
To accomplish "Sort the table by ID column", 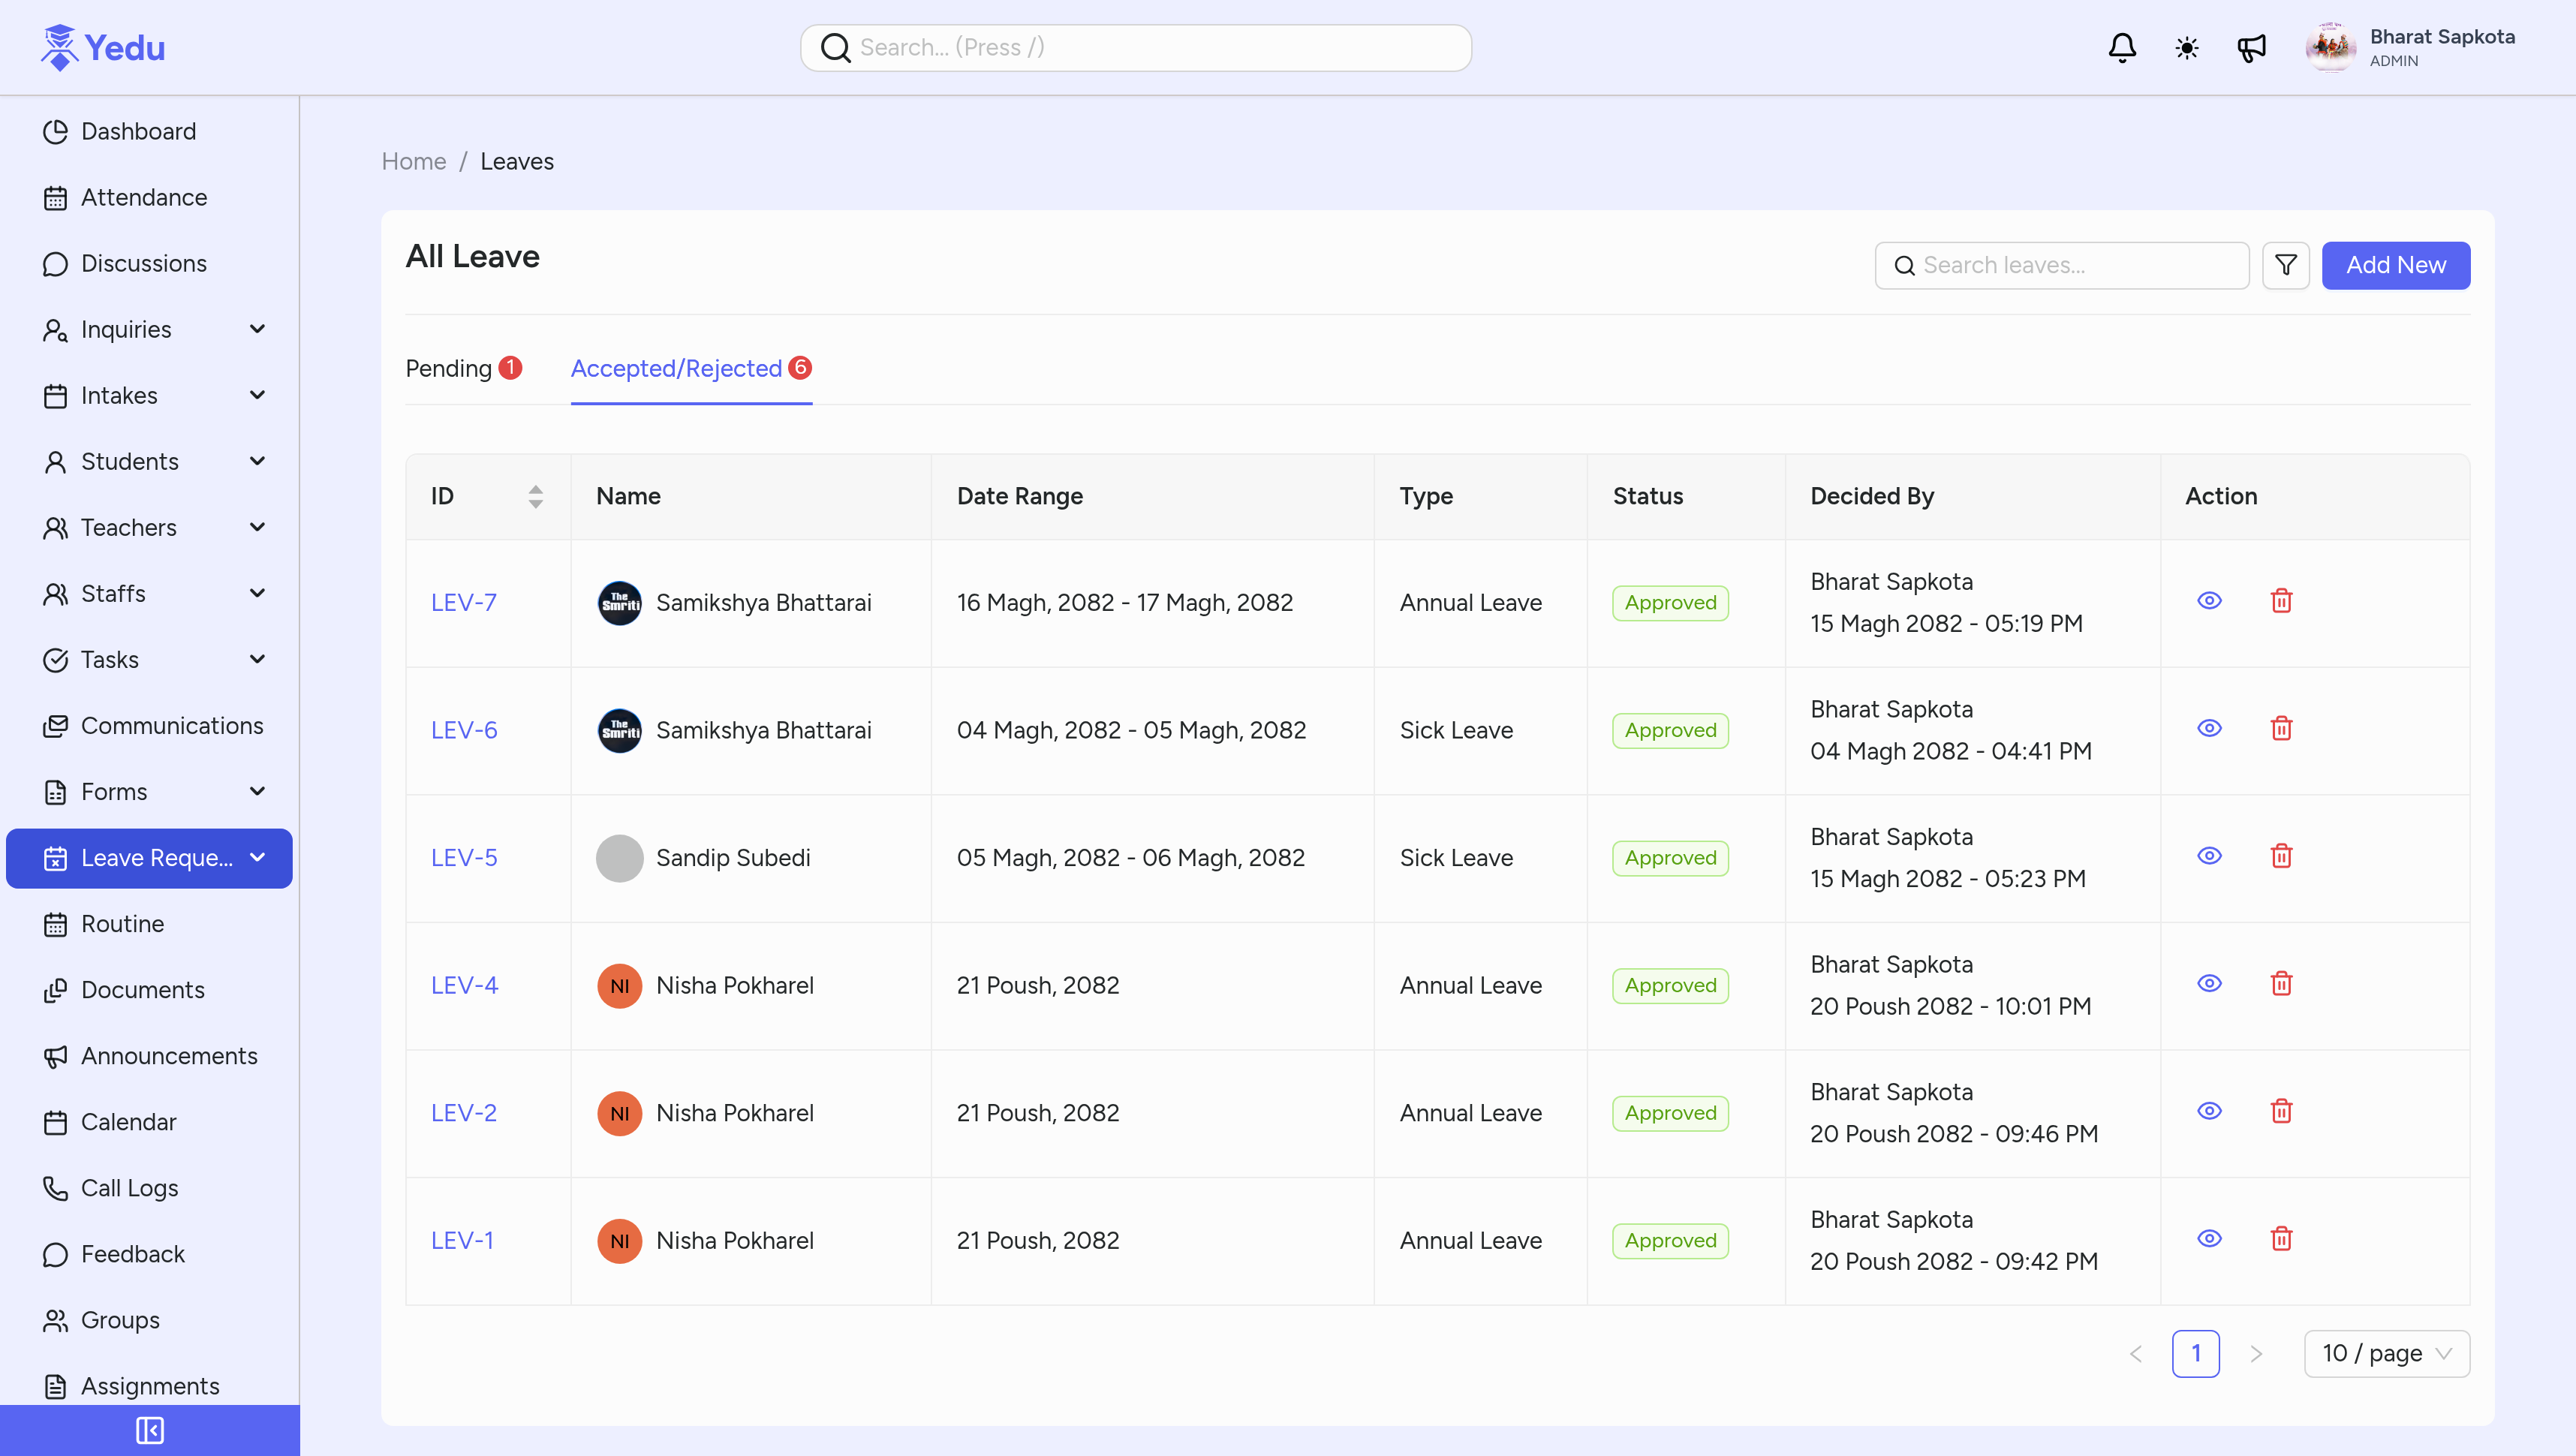I will [x=536, y=495].
